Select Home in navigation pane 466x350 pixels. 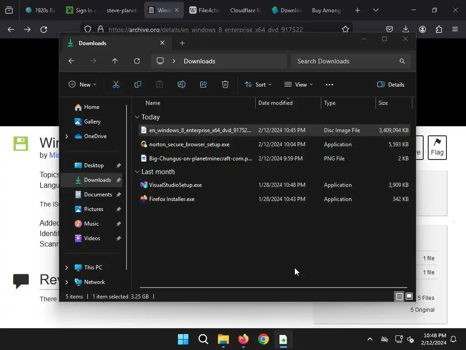tap(91, 107)
